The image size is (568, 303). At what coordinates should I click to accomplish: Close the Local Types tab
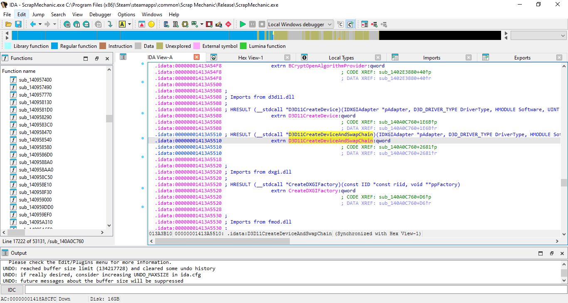pyautogui.click(x=378, y=57)
